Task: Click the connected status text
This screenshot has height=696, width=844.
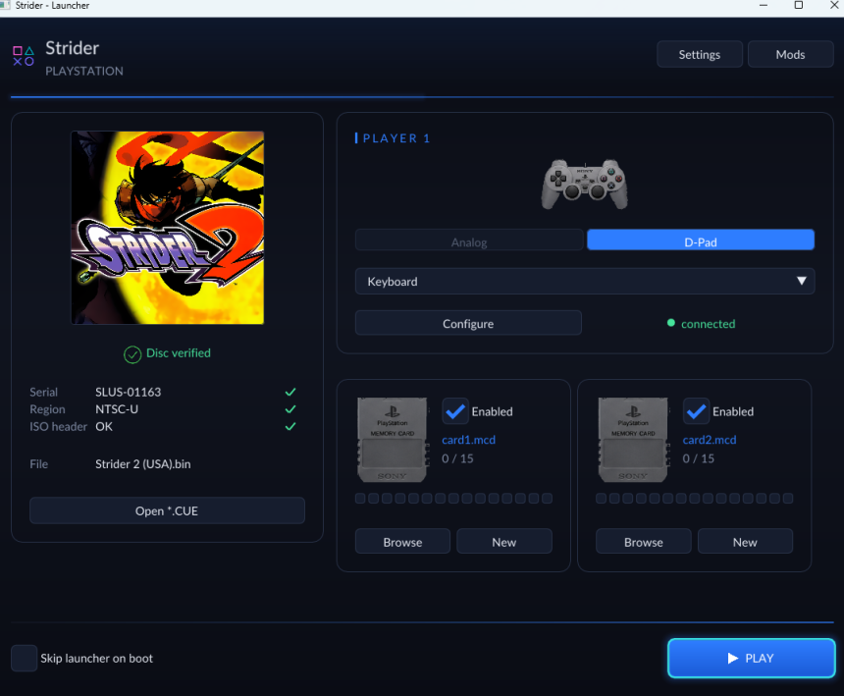Action: (708, 324)
